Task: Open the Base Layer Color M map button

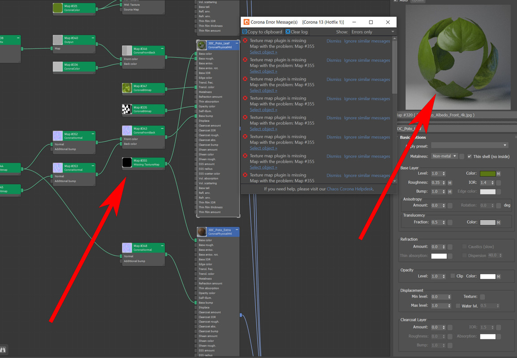Action: (x=499, y=174)
